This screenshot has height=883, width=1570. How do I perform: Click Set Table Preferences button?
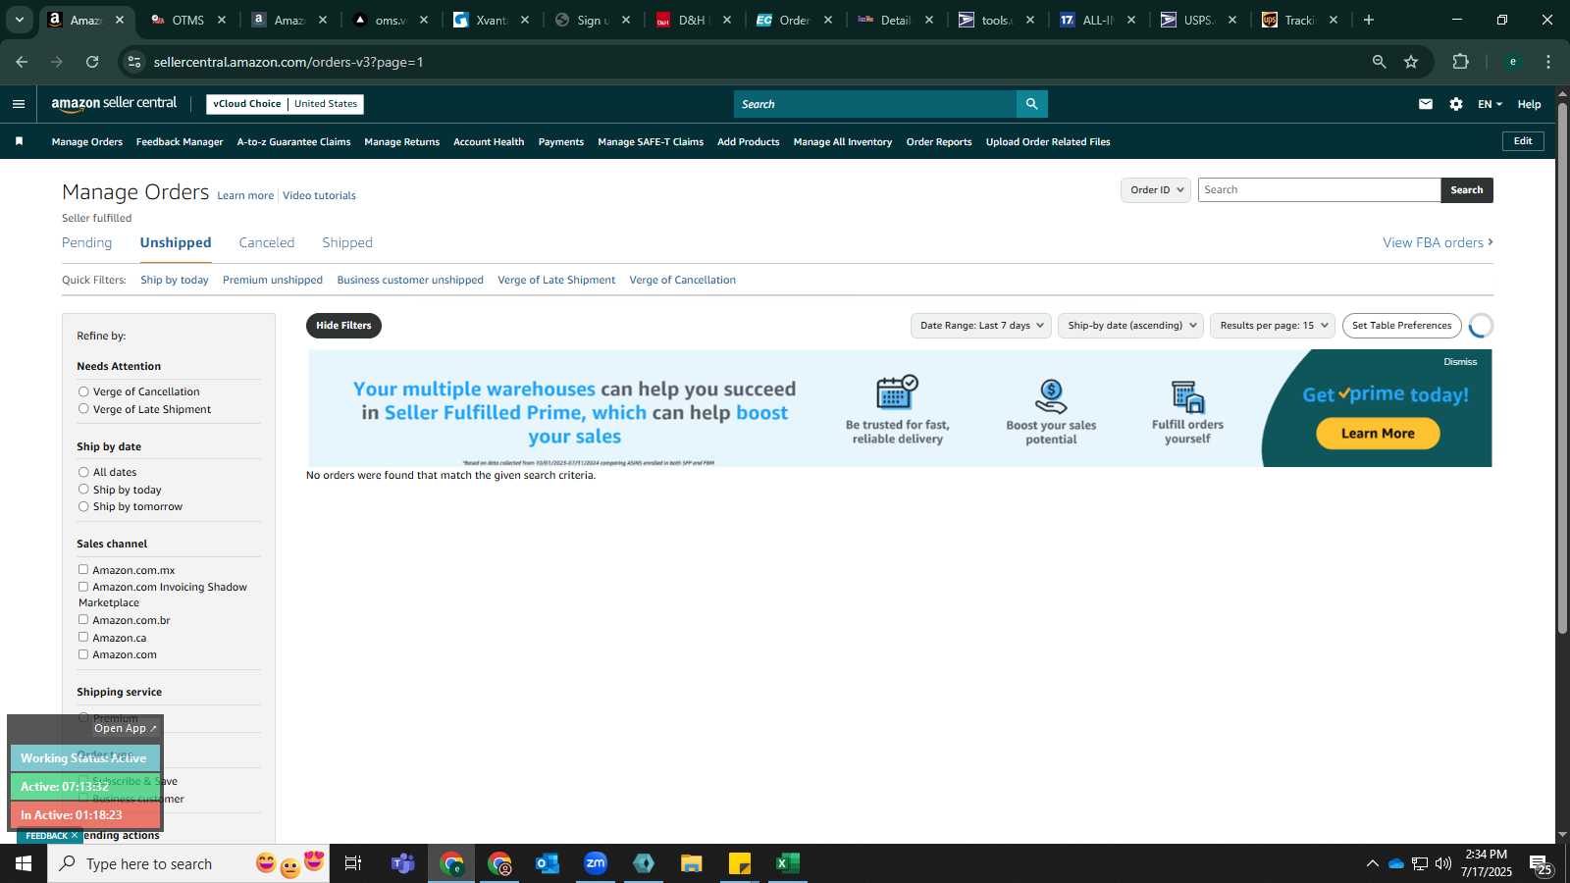[1401, 326]
